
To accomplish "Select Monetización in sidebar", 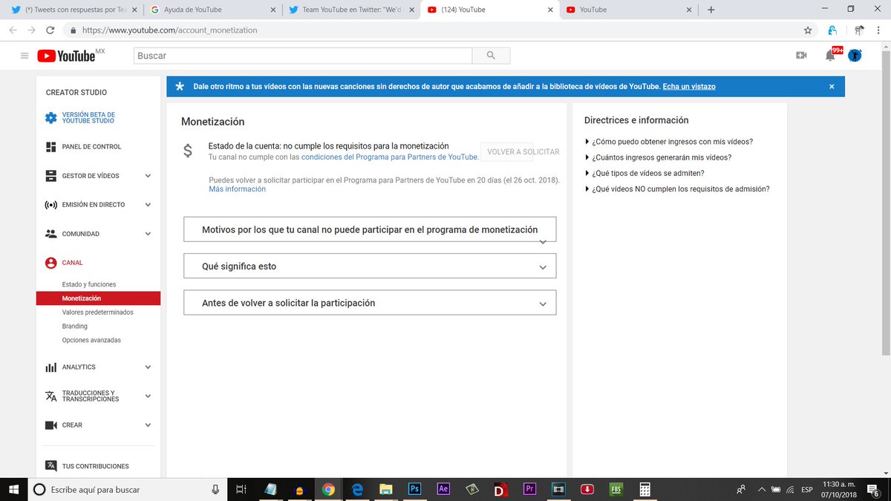I will click(x=98, y=298).
